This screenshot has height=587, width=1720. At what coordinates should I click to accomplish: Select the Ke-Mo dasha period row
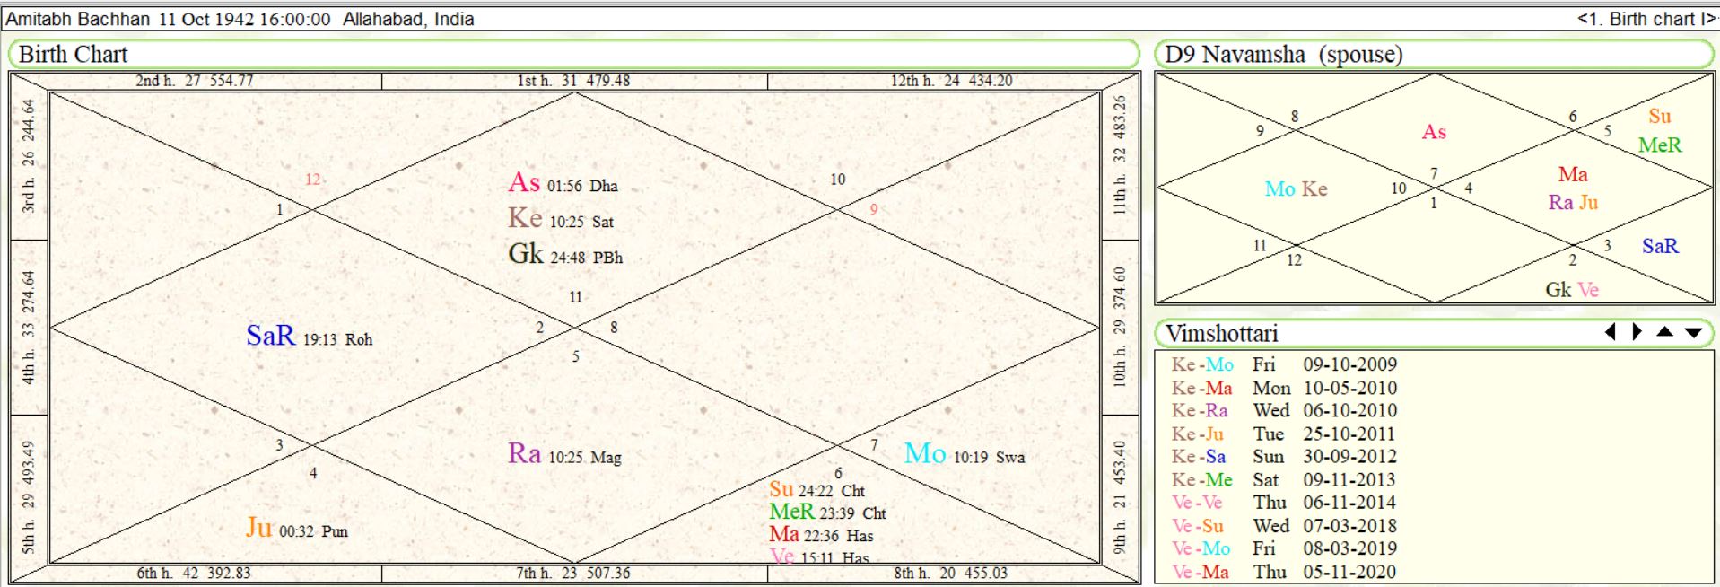click(x=1283, y=364)
